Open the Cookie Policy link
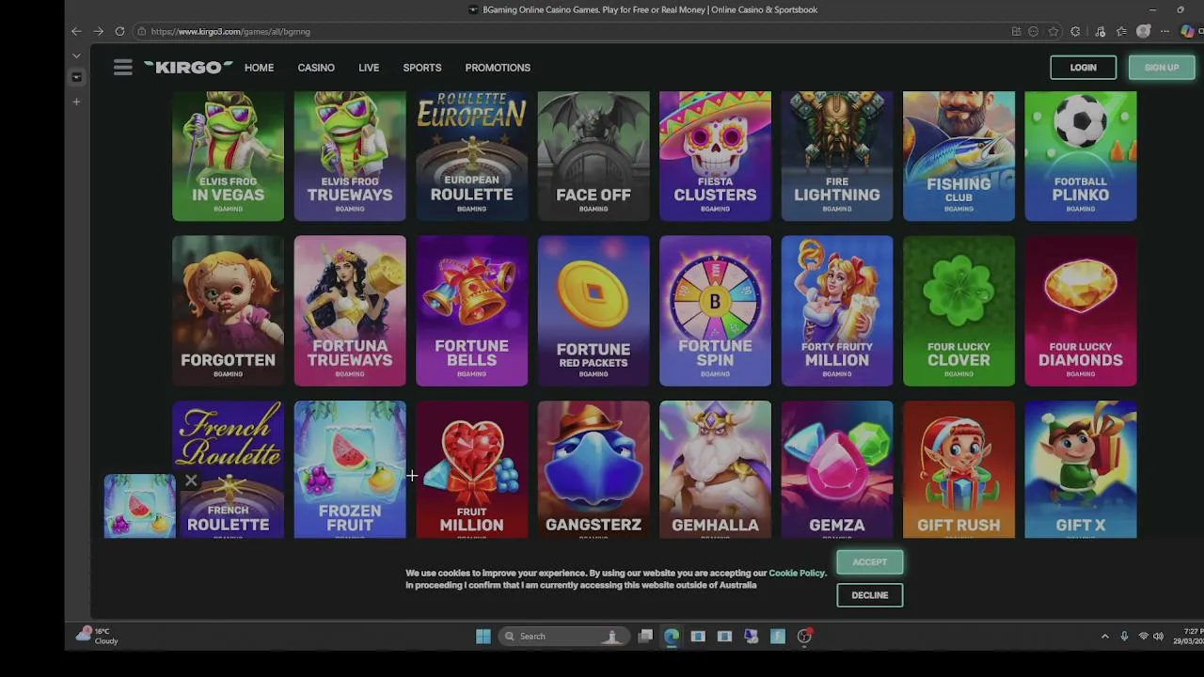 pyautogui.click(x=797, y=573)
